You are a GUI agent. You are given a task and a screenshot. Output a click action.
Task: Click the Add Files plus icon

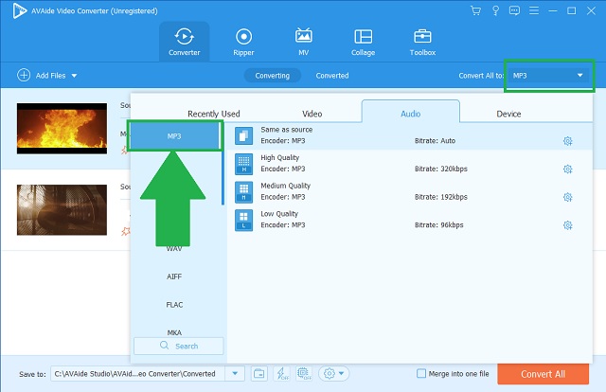click(x=24, y=75)
